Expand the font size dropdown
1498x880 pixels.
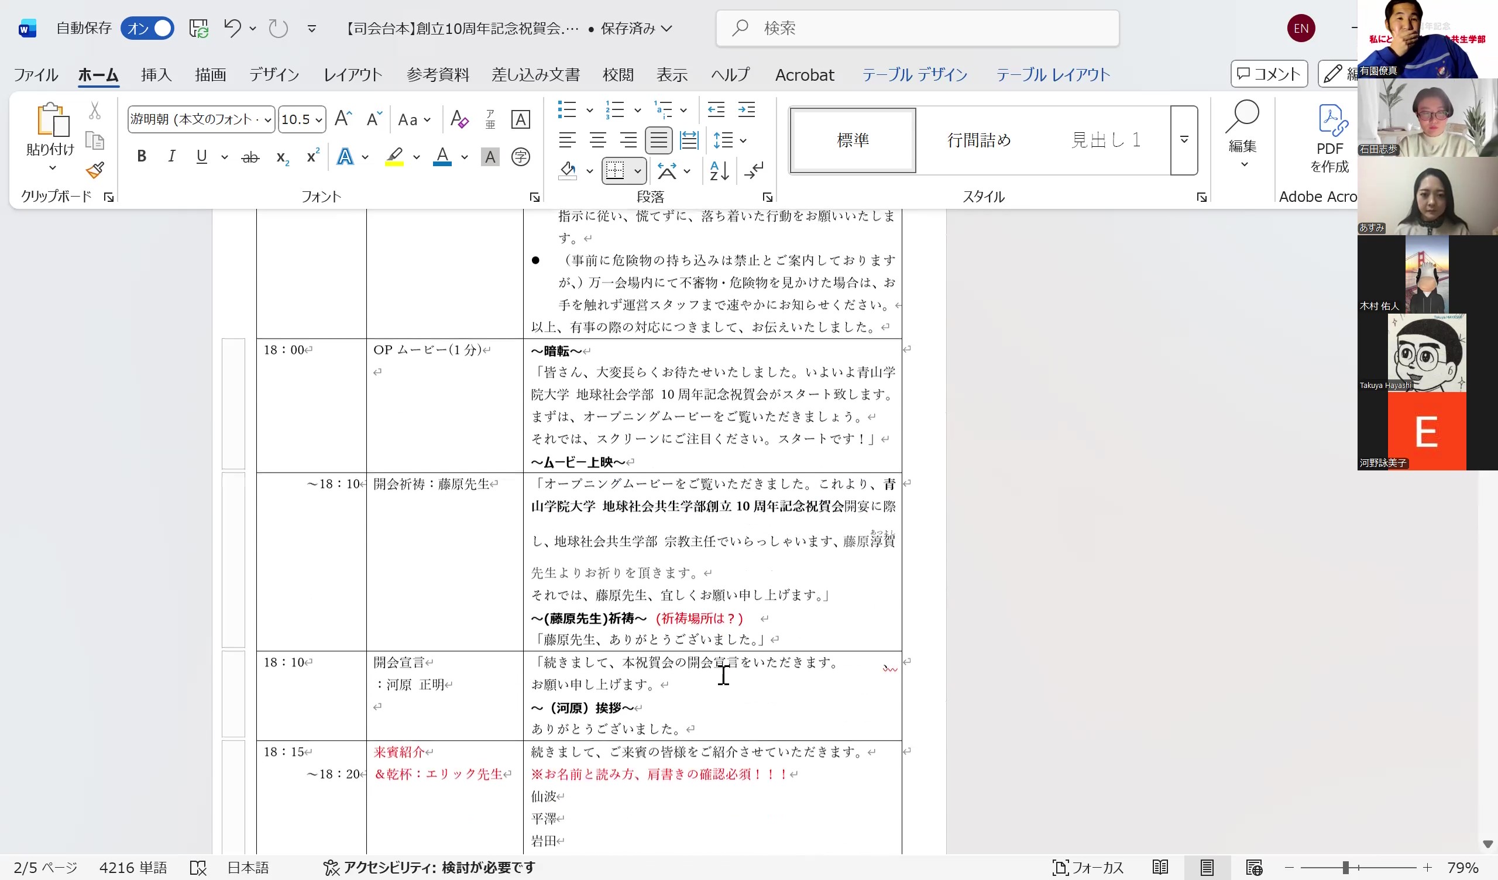tap(319, 119)
